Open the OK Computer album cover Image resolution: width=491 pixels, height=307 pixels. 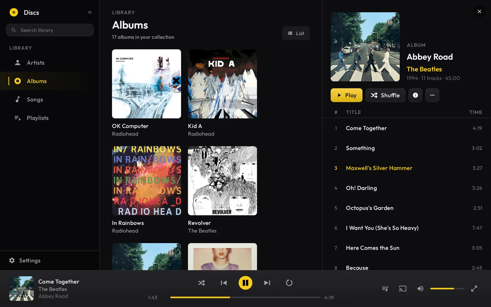coord(146,84)
